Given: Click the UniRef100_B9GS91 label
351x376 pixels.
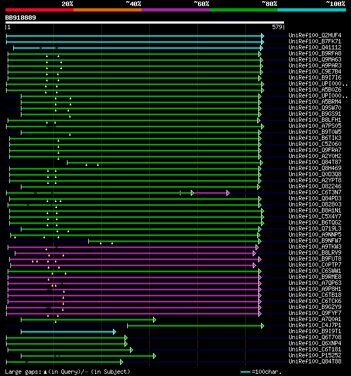Looking at the screenshot, I should click(x=315, y=114).
